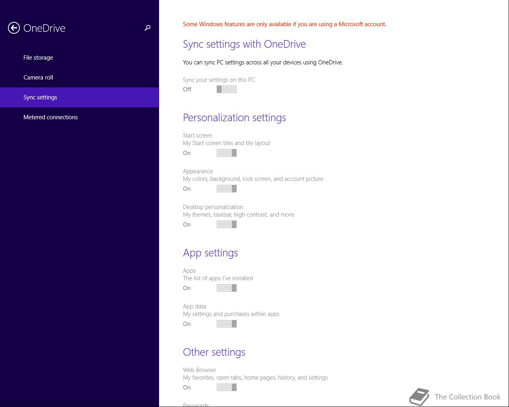Toggle the App data sync switch
The height and width of the screenshot is (407, 509).
[x=227, y=324]
